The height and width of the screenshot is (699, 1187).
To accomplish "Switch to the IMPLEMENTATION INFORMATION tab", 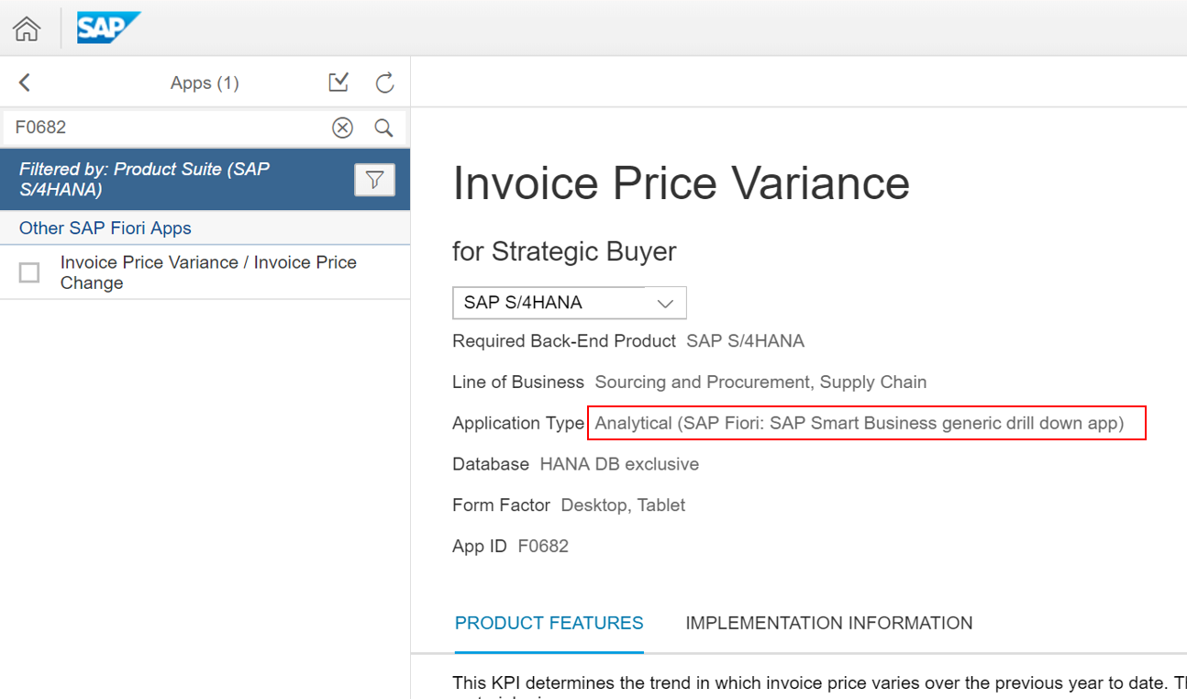I will tap(829, 624).
